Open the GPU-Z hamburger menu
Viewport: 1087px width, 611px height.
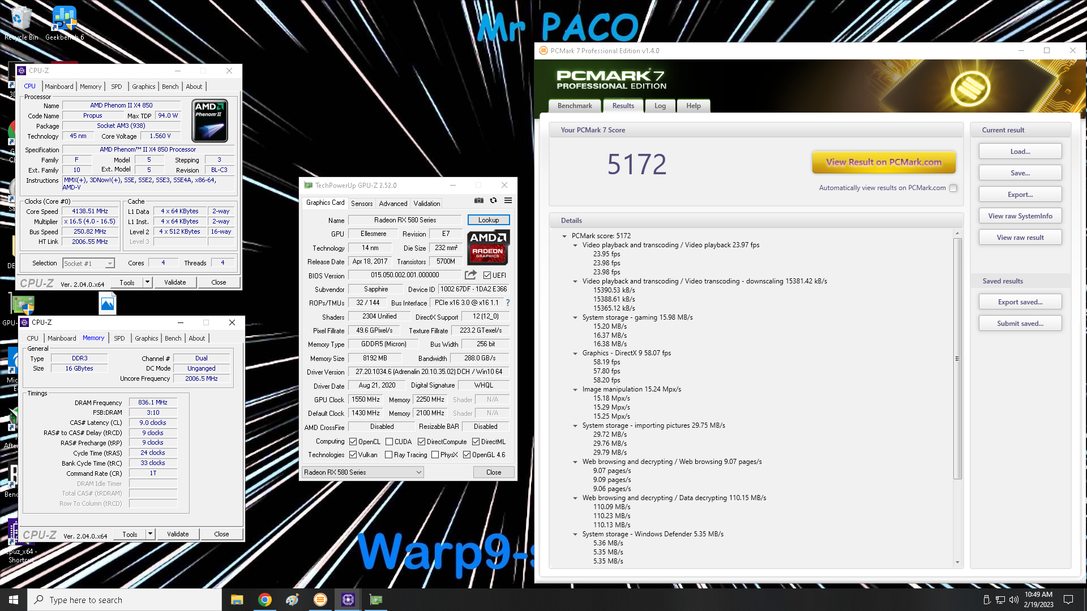point(508,200)
